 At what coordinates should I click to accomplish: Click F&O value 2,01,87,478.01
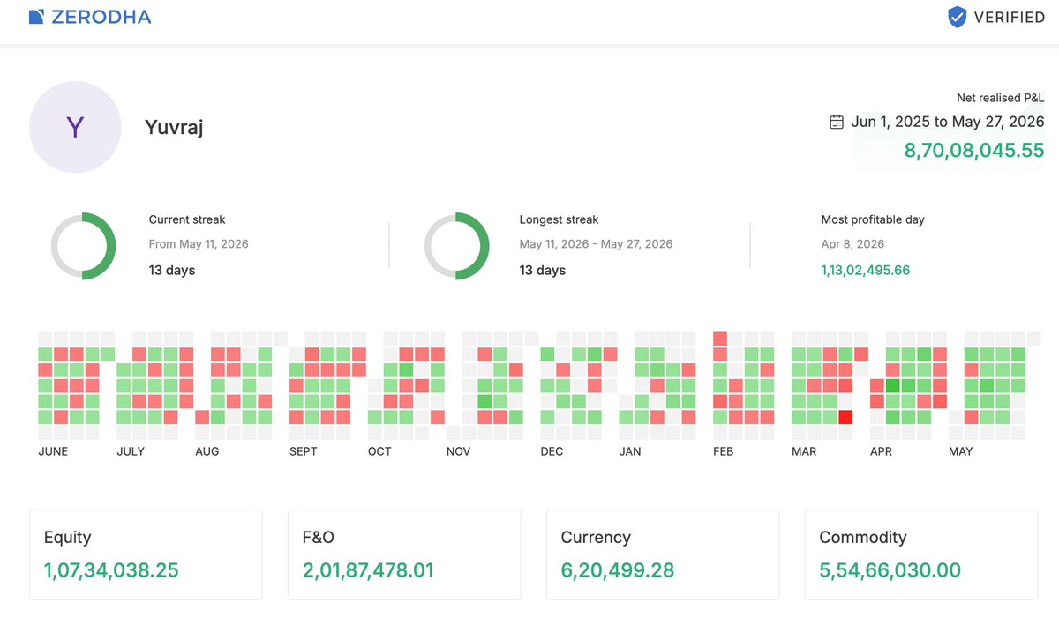coord(368,570)
